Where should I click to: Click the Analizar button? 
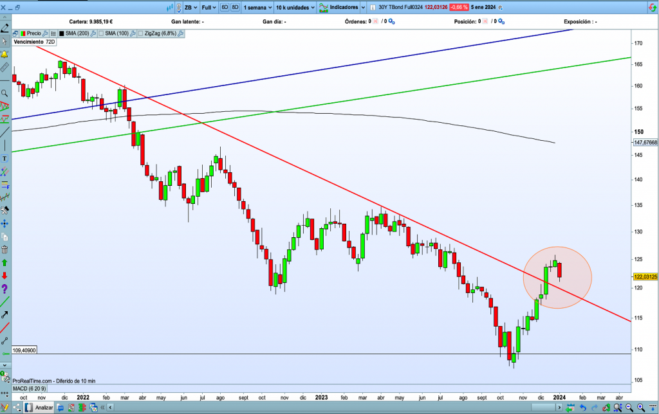[x=42, y=407]
